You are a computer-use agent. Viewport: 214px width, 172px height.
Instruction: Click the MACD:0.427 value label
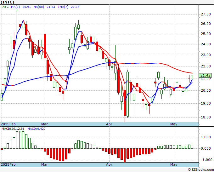pos(37,129)
